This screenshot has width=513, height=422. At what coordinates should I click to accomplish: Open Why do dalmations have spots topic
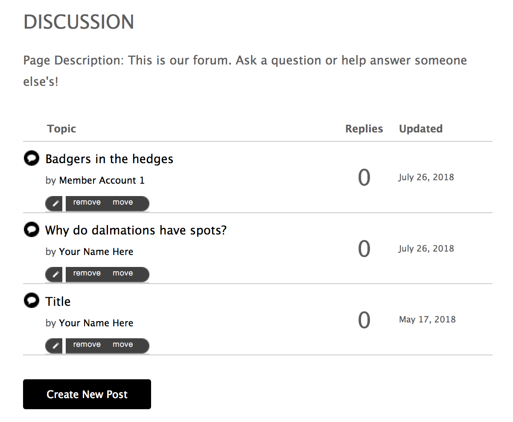[136, 230]
